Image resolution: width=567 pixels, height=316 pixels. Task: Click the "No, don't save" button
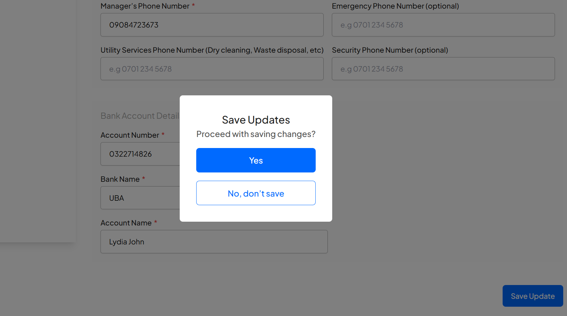pos(256,193)
